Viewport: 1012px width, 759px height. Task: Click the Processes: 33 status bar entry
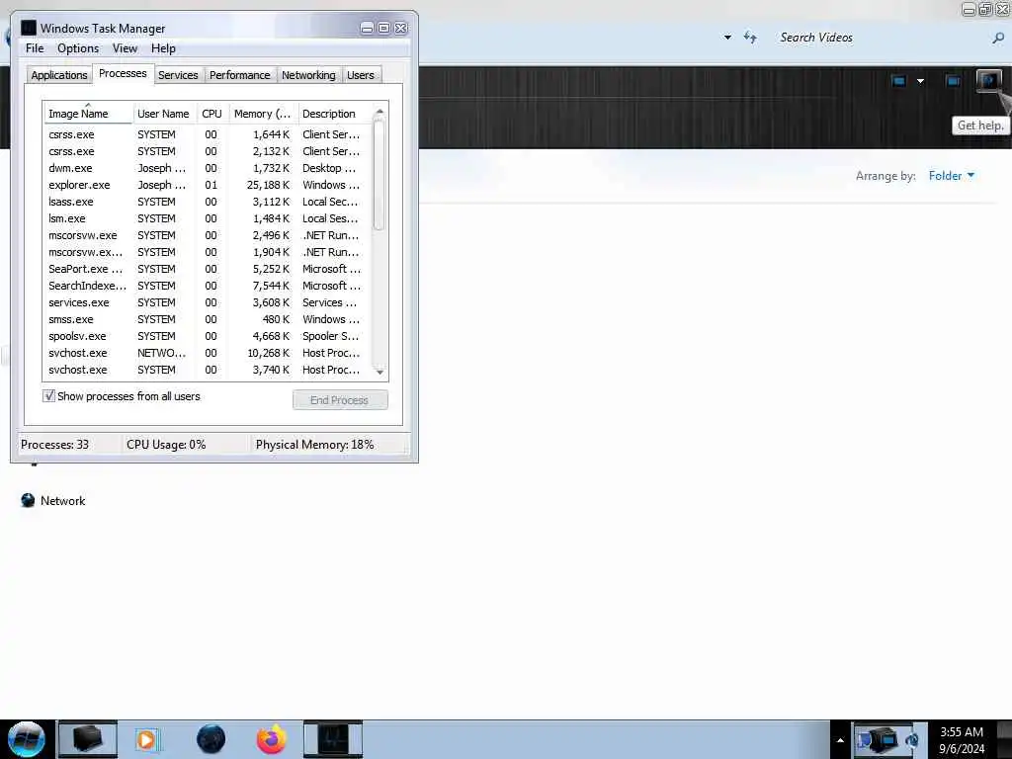tap(55, 445)
